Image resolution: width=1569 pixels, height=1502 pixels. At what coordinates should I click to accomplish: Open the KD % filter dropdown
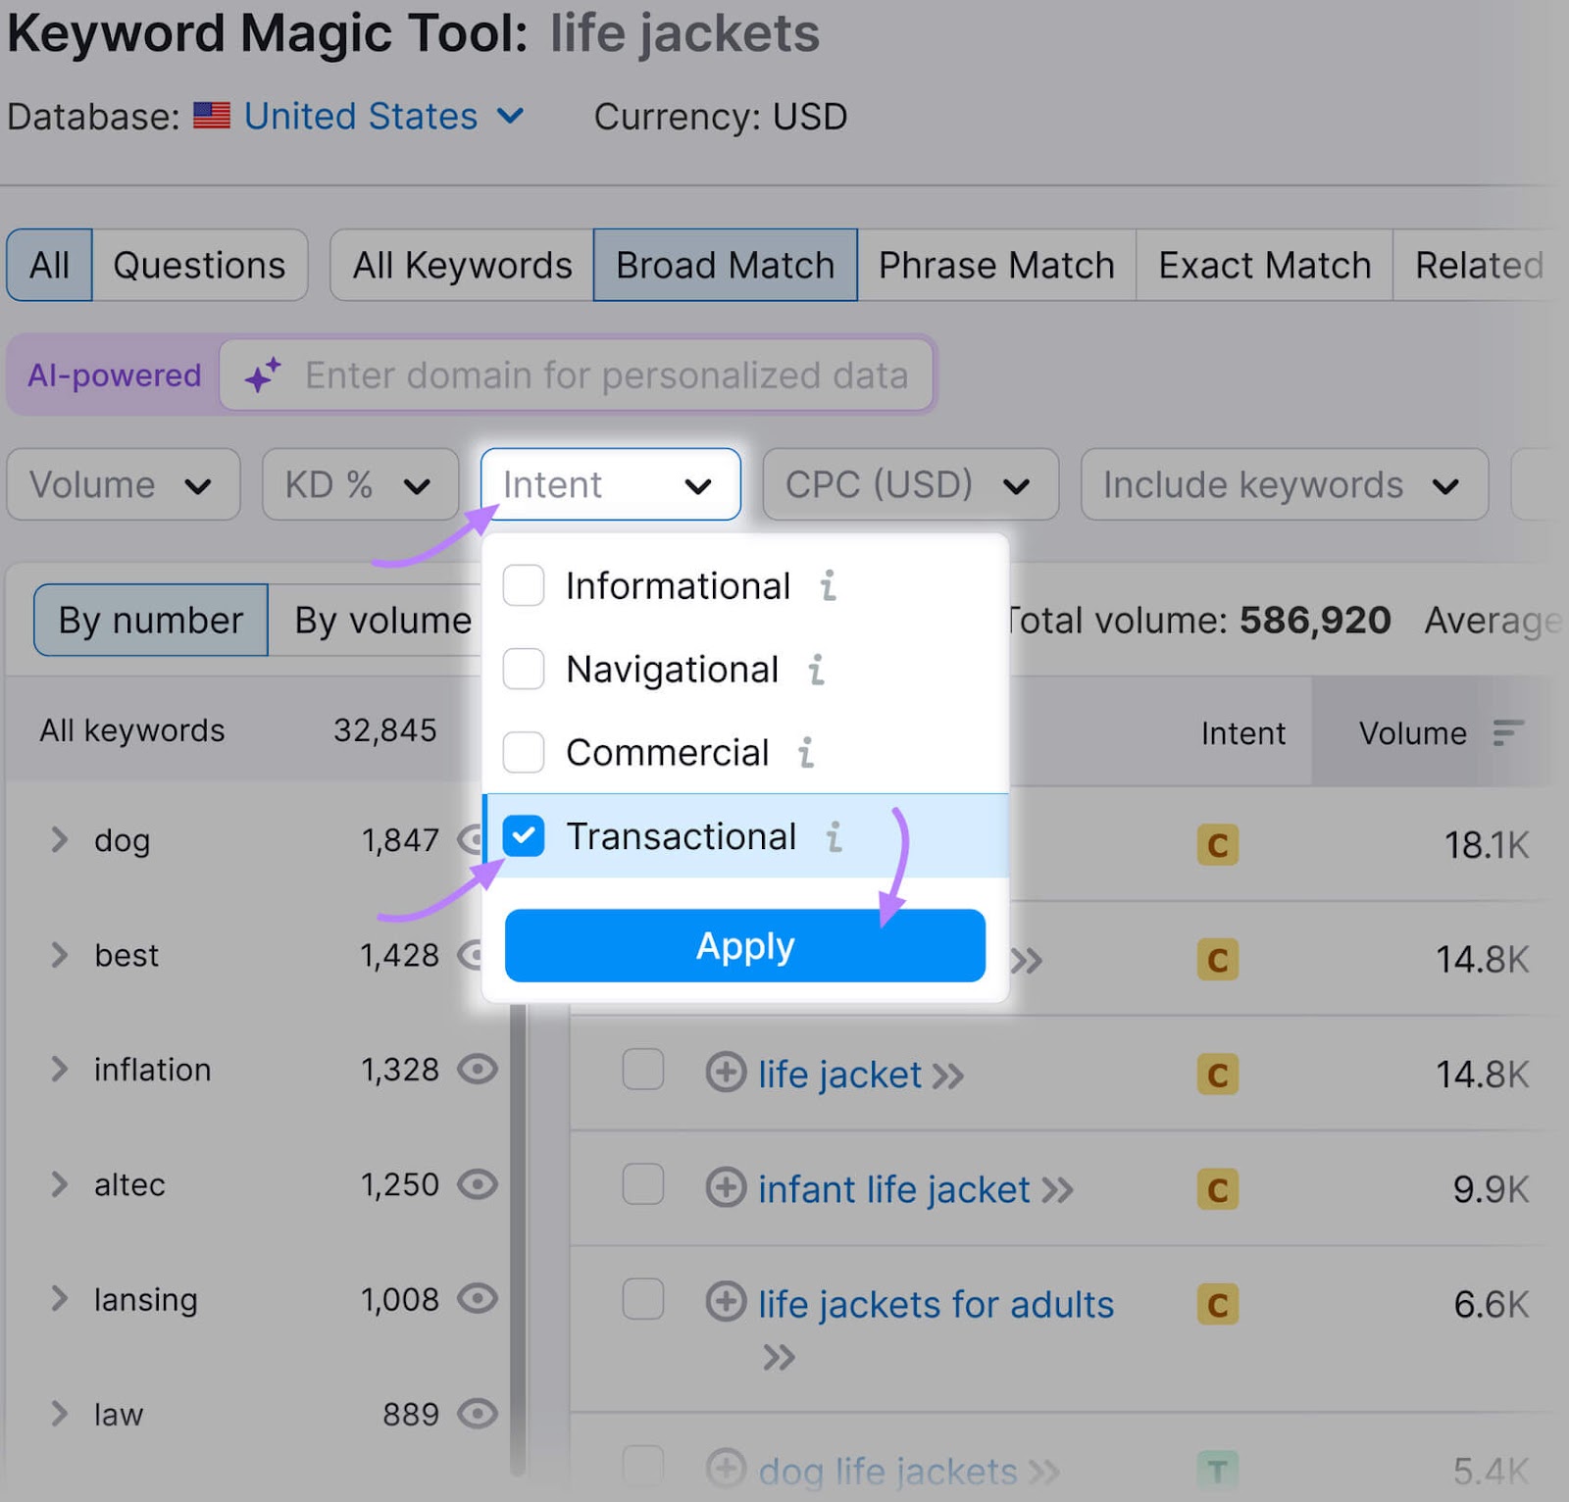click(360, 484)
